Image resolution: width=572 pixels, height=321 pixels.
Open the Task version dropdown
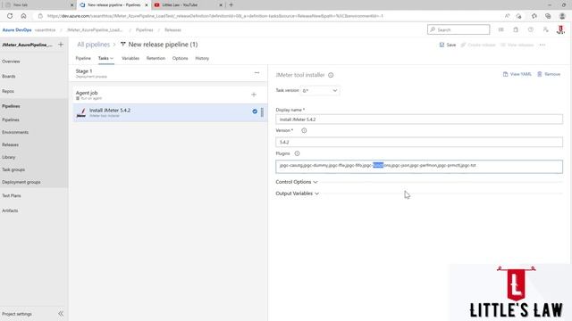point(320,91)
